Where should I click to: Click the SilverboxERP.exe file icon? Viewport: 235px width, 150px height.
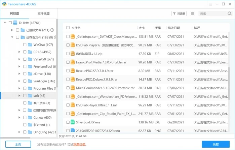[73, 122]
